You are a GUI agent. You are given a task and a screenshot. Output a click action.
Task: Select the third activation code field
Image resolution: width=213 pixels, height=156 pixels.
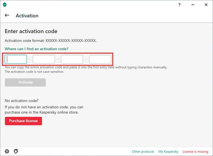click(x=72, y=59)
